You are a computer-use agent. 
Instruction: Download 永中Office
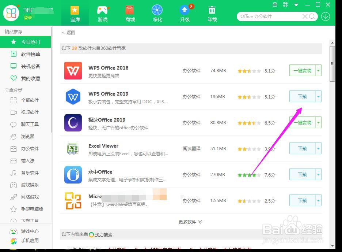click(x=302, y=175)
